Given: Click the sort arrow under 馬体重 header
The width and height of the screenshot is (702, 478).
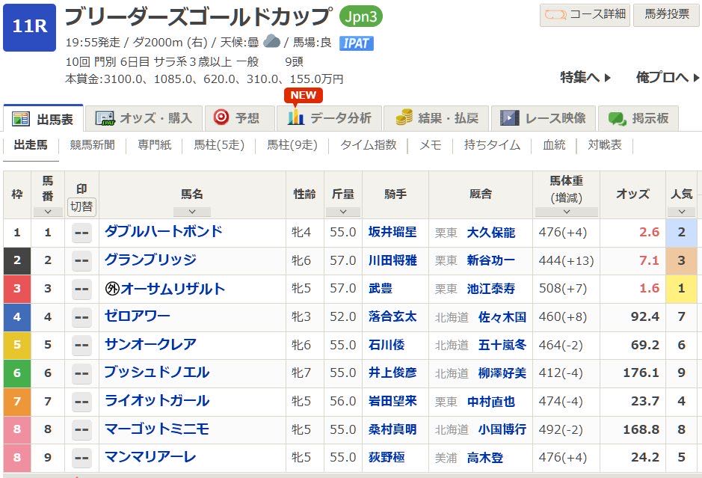Looking at the screenshot, I should 567,212.
